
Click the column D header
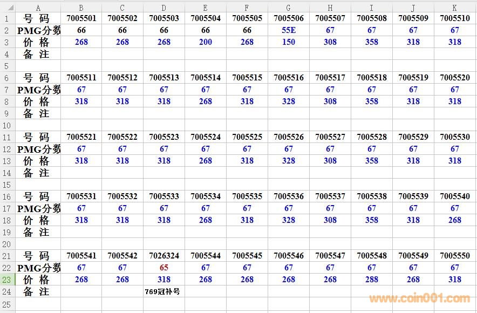164,8
